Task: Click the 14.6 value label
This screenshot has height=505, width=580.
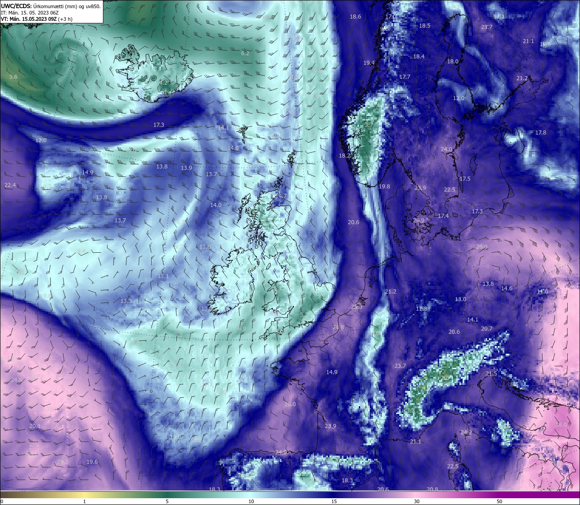Action: [x=507, y=289]
